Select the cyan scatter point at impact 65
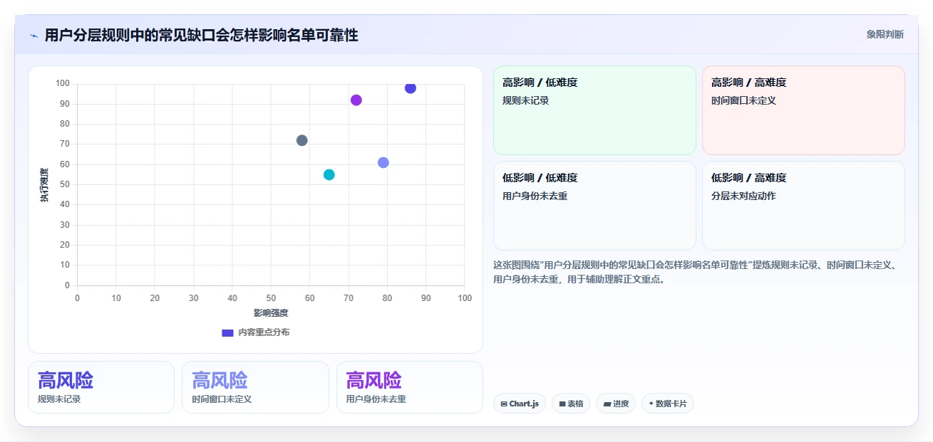This screenshot has width=933, height=442. 329,174
